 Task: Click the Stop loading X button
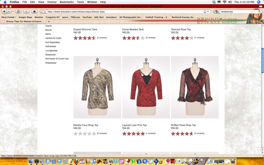26,11
